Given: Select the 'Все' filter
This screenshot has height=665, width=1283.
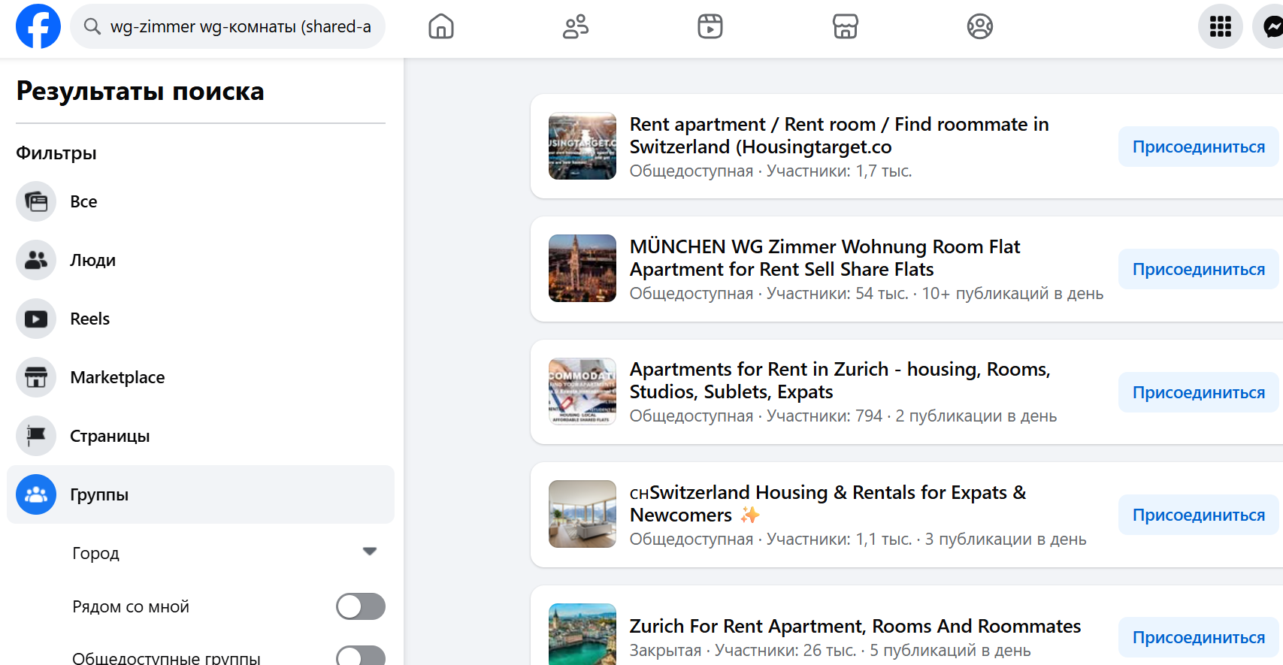Looking at the screenshot, I should 83,201.
